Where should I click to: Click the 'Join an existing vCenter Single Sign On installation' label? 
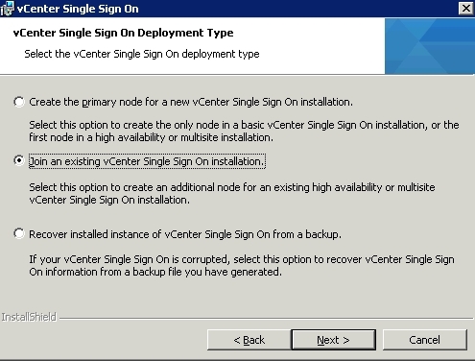(147, 161)
